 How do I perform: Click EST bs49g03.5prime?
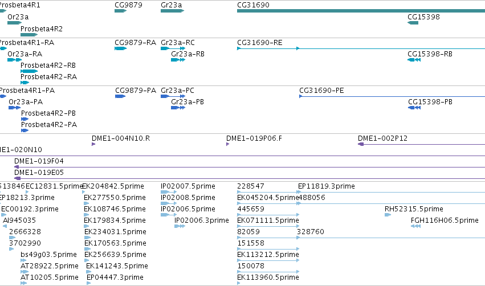coord(48,255)
